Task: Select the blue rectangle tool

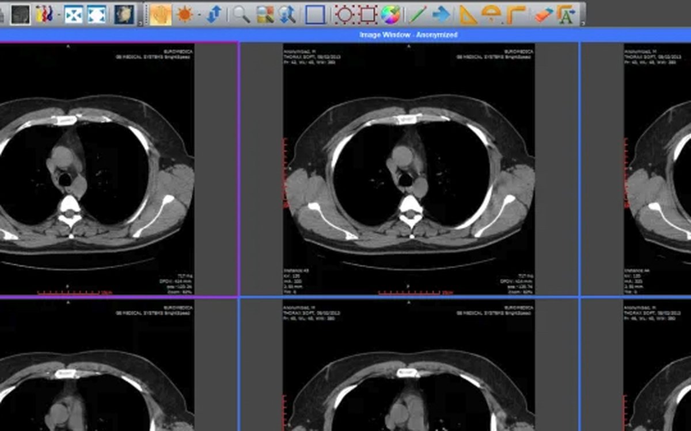Action: click(x=316, y=14)
